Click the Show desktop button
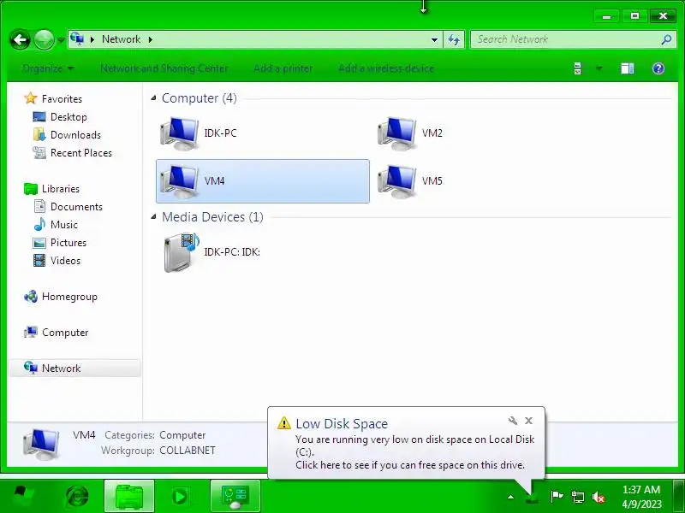Screen dimensions: 685x513 coord(679,496)
